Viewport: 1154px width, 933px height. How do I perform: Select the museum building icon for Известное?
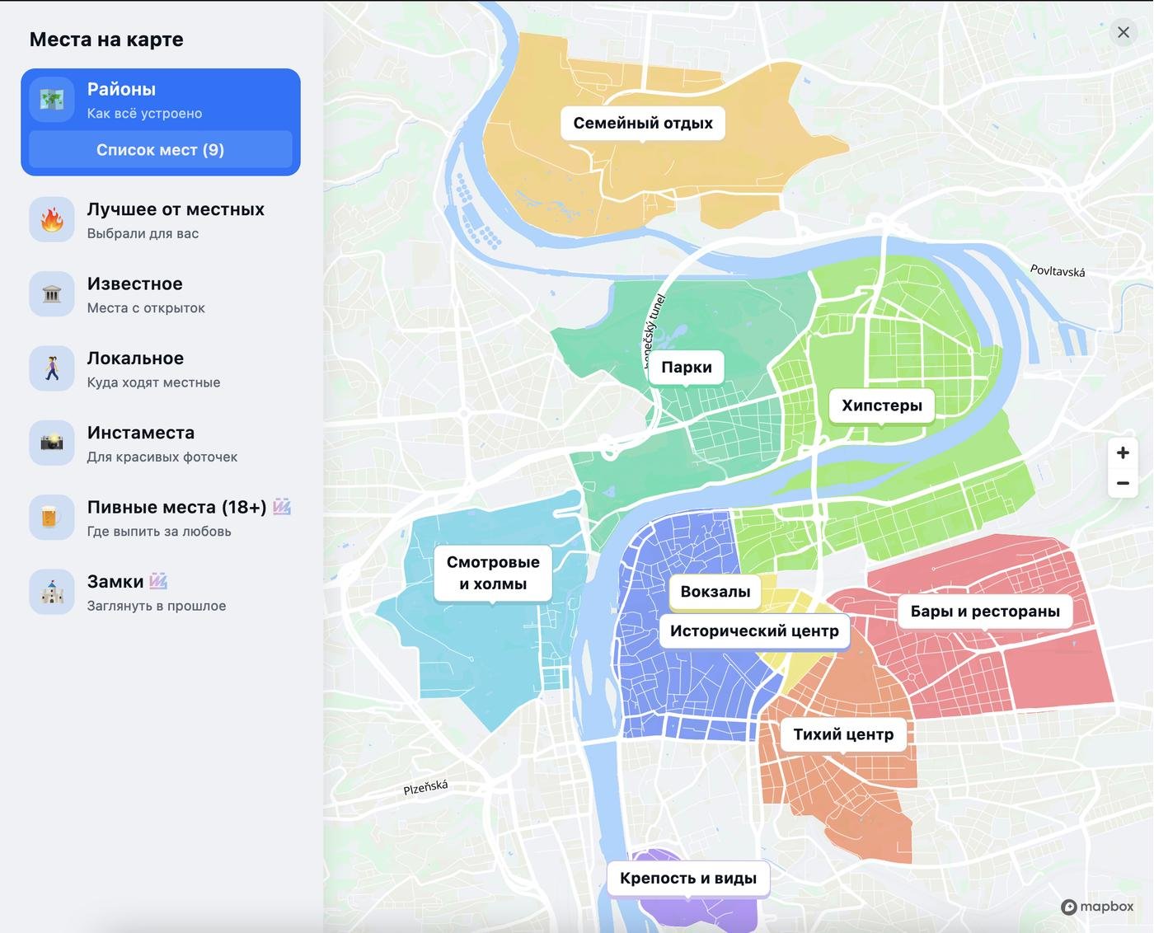(x=52, y=294)
